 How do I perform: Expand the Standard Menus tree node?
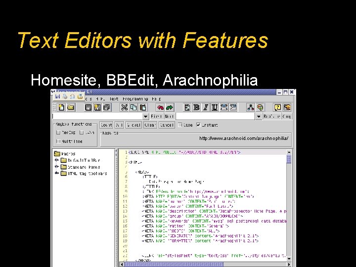57,167
